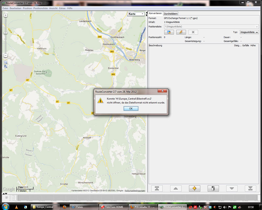The image size is (262, 210).
Task: Click the elevation profile chart area
Action: click(x=137, y=198)
